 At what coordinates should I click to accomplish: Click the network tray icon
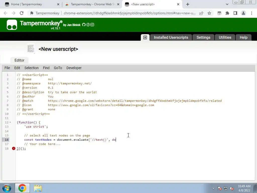226,188
